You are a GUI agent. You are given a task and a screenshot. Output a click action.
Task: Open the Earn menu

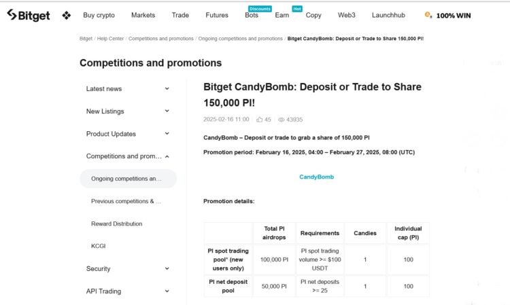[282, 15]
